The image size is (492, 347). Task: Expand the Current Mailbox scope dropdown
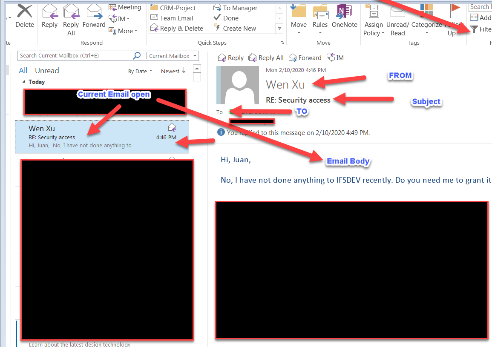195,56
